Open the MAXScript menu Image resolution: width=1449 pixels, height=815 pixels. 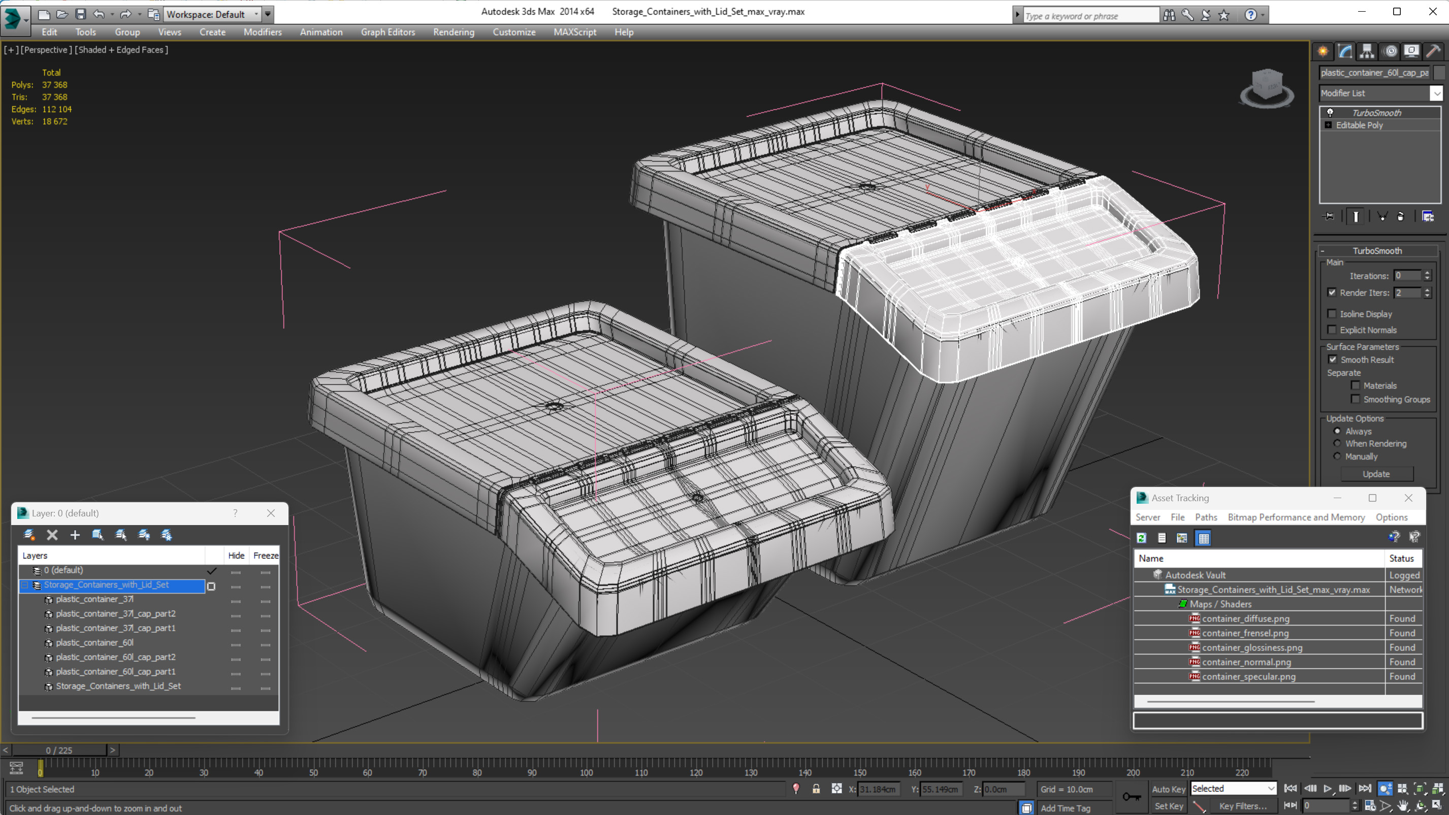coord(574,32)
